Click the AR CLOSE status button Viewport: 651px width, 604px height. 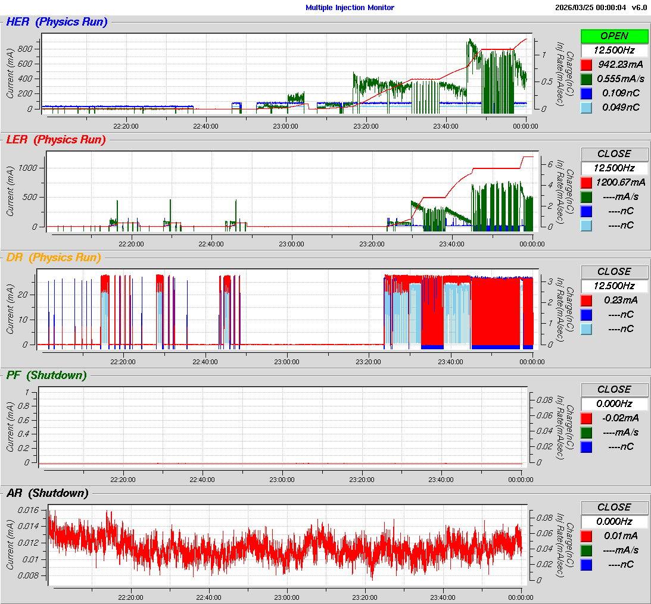614,508
